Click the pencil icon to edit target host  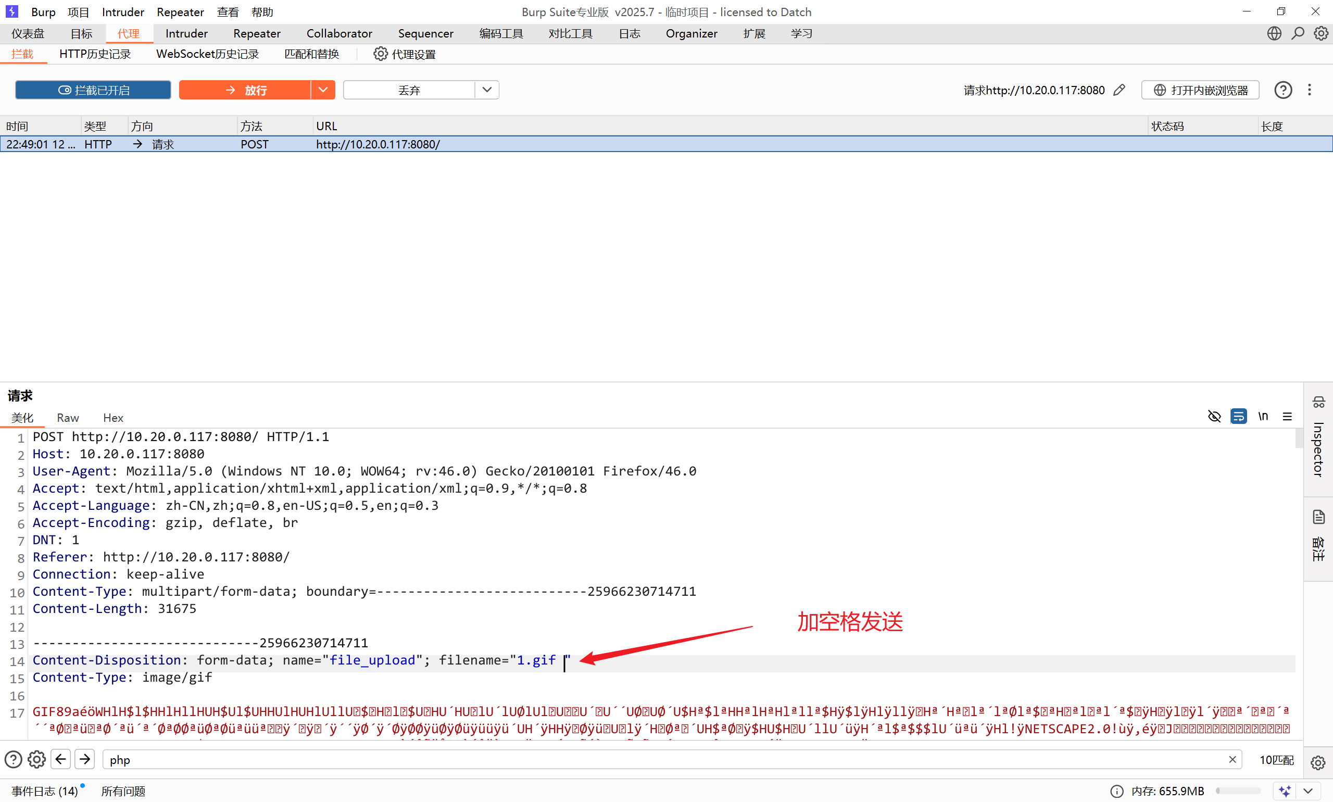point(1119,90)
